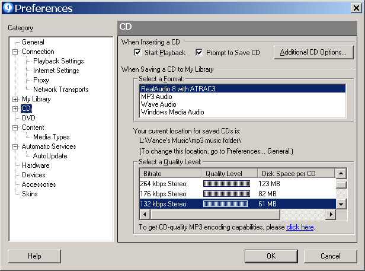Select My Library category
Viewport: 365px width, 271px height.
click(36, 99)
